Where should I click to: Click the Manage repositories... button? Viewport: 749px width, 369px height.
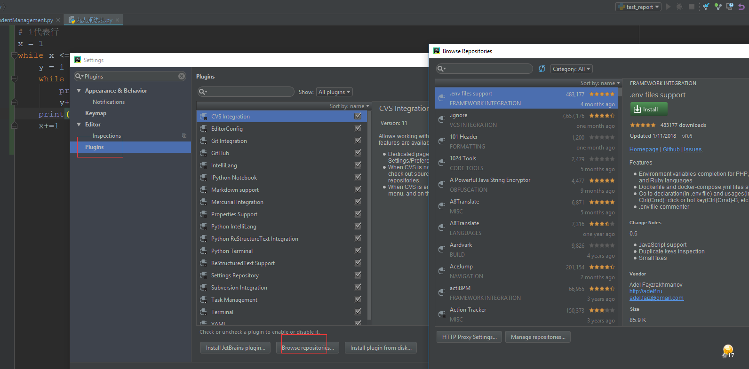[x=538, y=337]
